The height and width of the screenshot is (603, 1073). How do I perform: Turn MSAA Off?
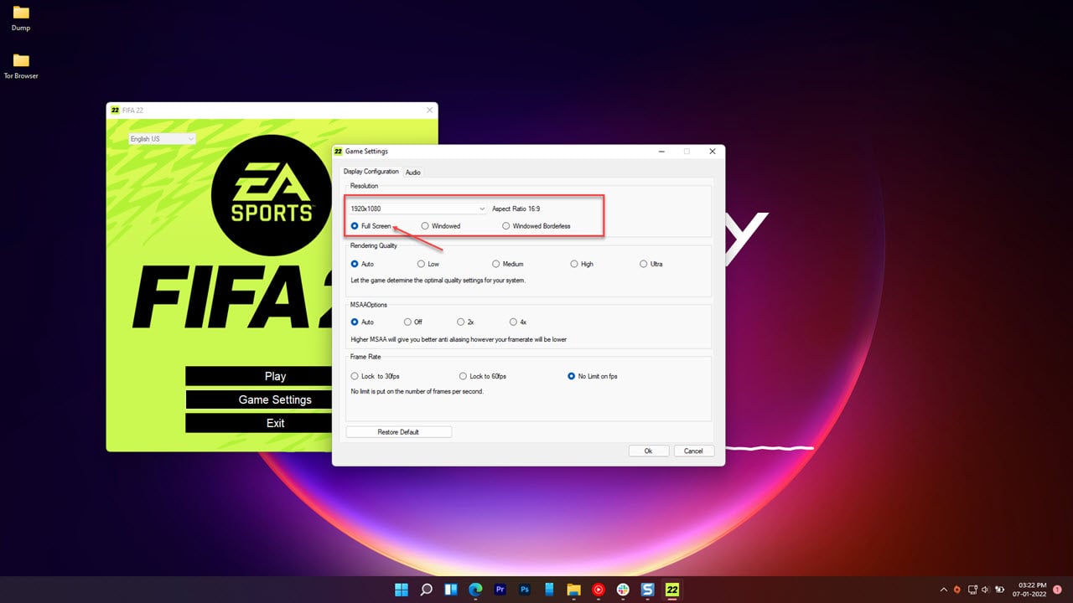coord(413,322)
